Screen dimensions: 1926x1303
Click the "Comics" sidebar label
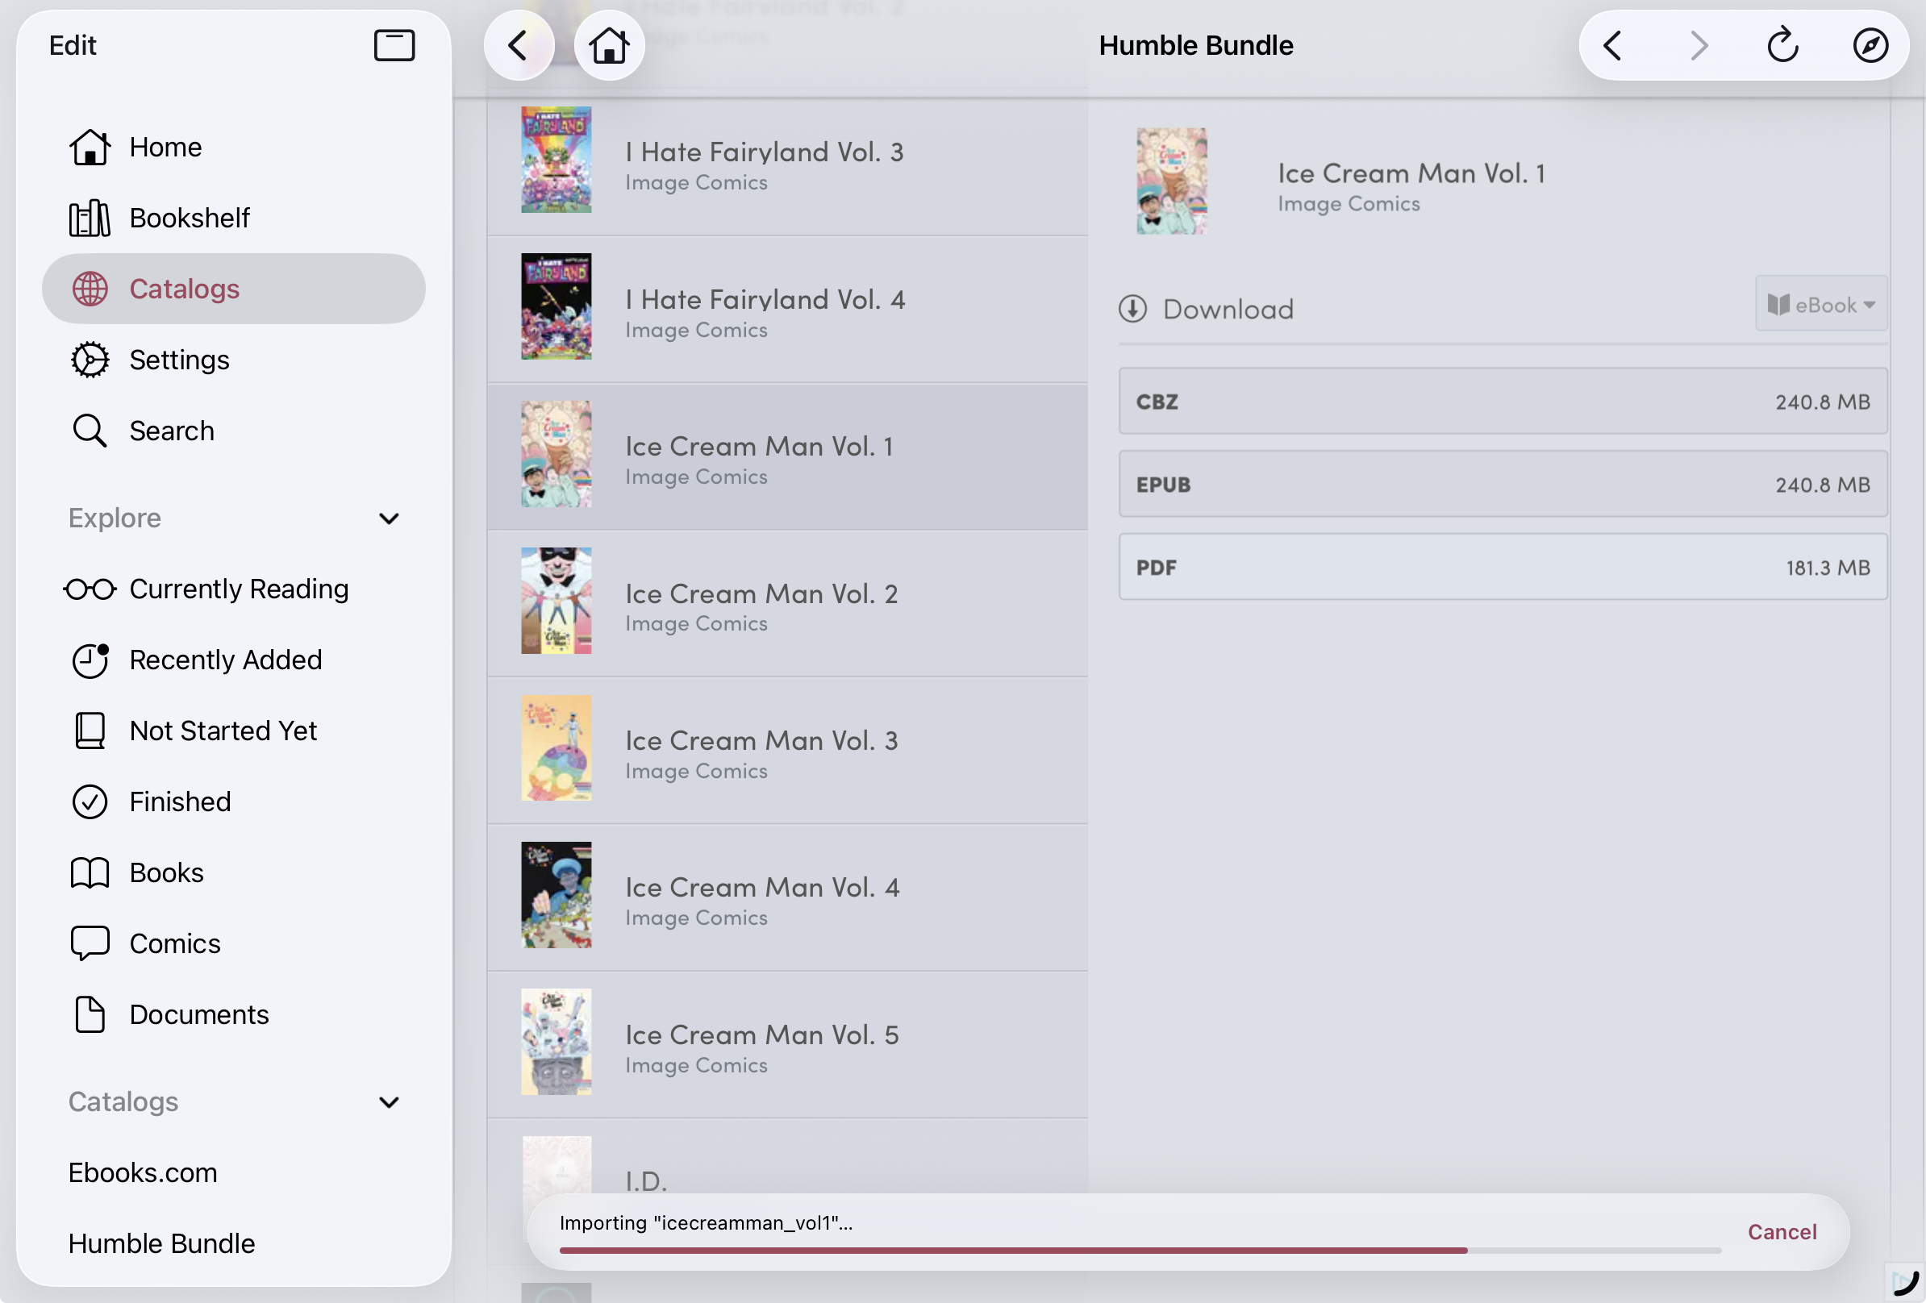[175, 944]
